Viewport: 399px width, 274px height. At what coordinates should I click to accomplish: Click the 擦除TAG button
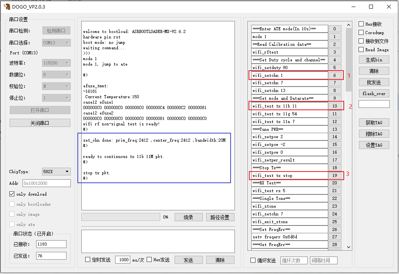(x=374, y=134)
